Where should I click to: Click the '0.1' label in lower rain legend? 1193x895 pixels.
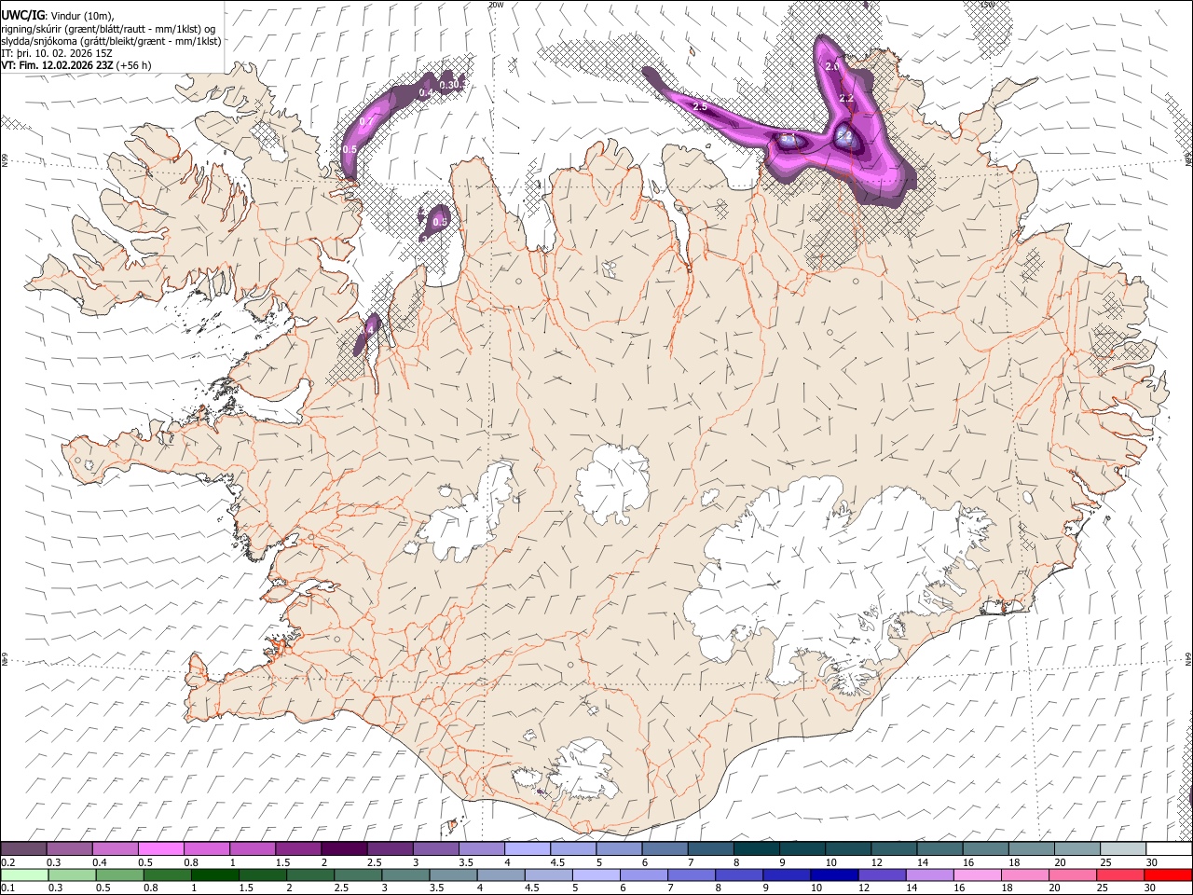click(x=7, y=888)
